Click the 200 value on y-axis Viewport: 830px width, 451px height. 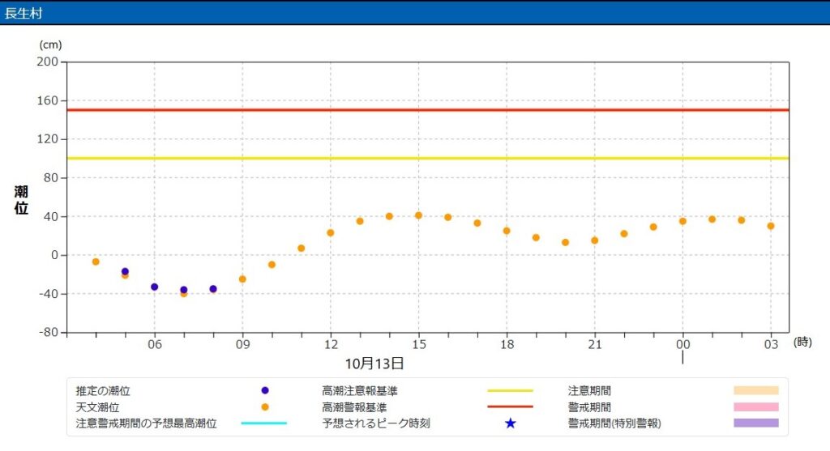pyautogui.click(x=48, y=62)
